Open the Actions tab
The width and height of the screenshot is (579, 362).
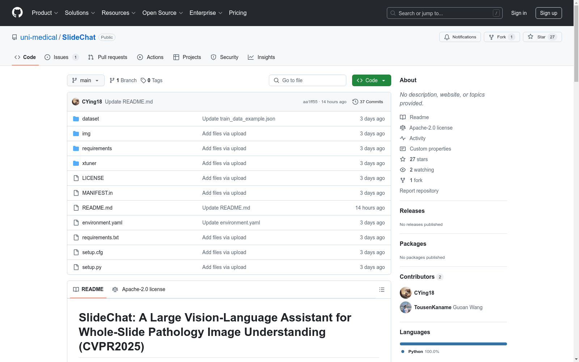[151, 57]
